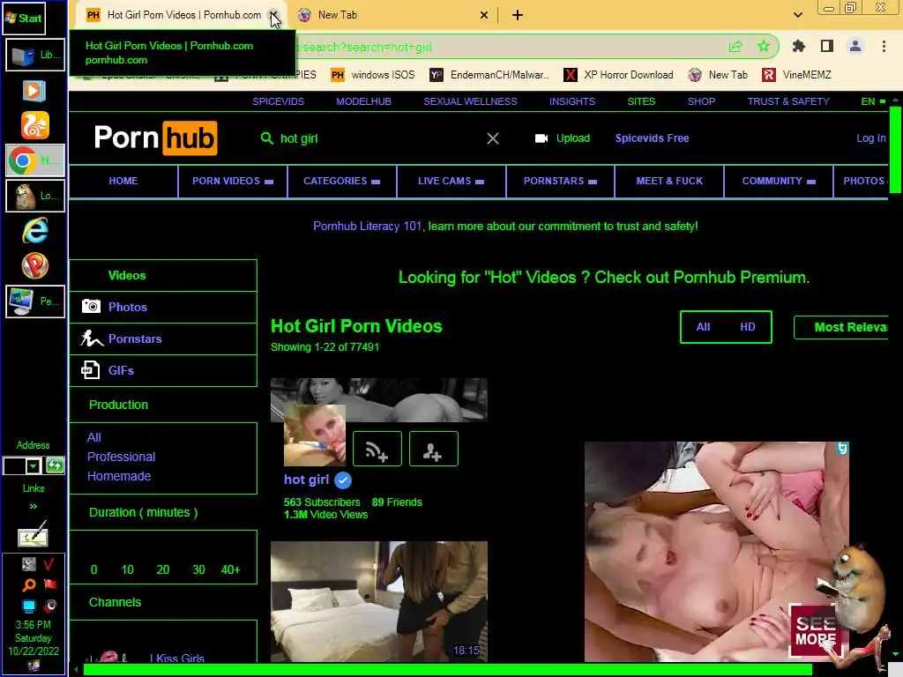The width and height of the screenshot is (903, 677).
Task: Open the Pe... monitor taskbar button
Action: pos(35,301)
